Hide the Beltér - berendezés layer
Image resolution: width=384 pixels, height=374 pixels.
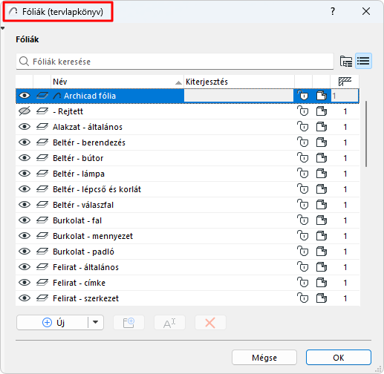(25, 142)
